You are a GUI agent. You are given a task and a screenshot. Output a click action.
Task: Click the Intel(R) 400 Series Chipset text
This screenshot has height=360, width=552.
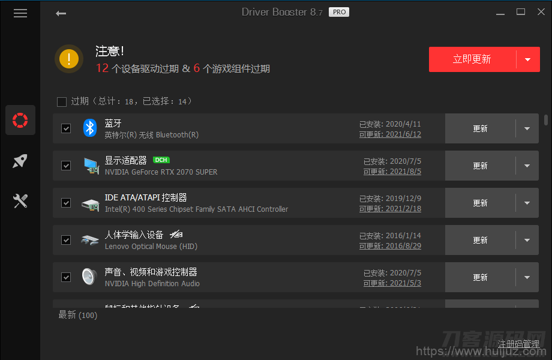tap(196, 209)
